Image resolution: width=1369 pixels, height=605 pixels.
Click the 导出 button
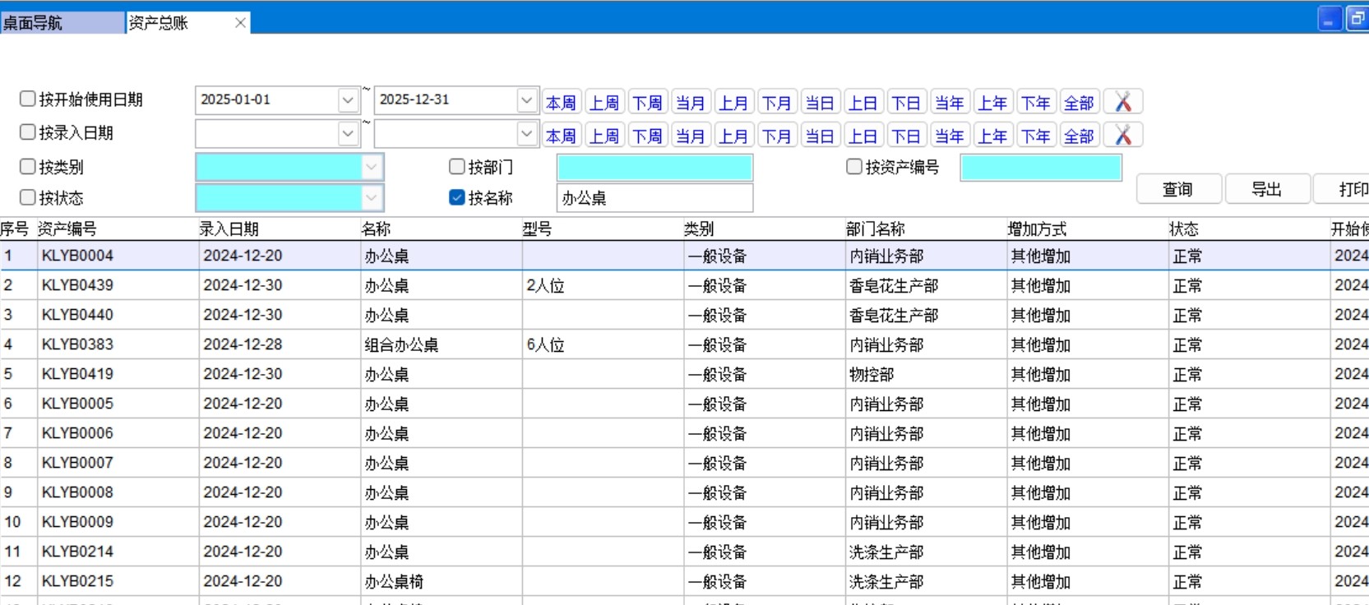click(x=1266, y=189)
